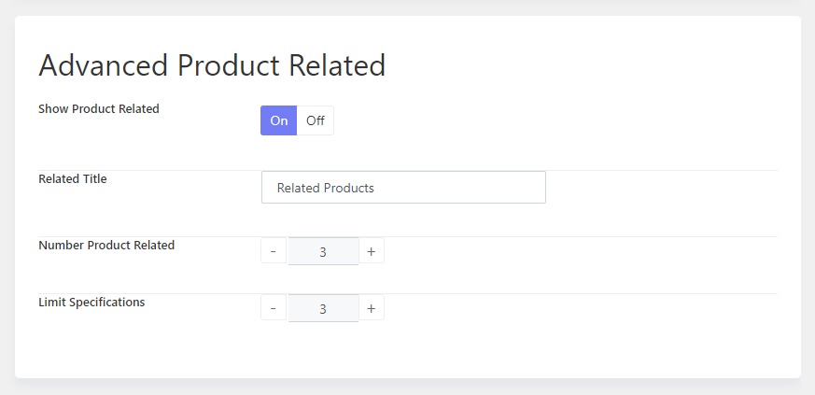The height and width of the screenshot is (395, 815).
Task: Click the 'Related Products' text in the field
Action: [x=326, y=188]
